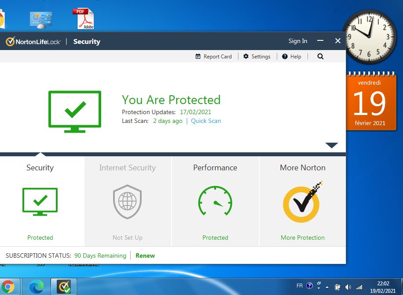Show hidden system tray icons arrow

coord(327,287)
